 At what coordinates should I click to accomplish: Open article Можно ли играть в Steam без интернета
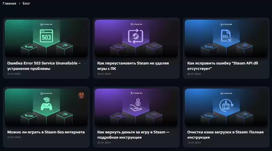tap(46, 132)
